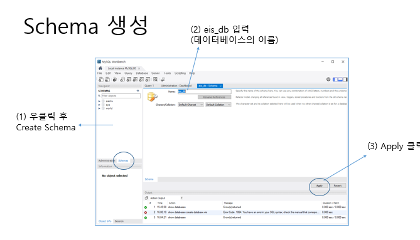Open the Scripting menu
Screen dimensions: 420x240
click(x=180, y=73)
